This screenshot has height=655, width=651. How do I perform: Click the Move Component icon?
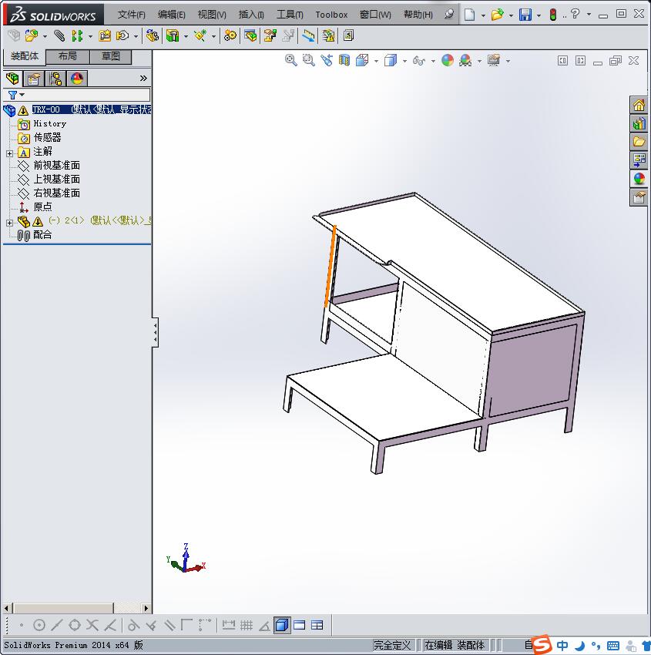point(122,36)
